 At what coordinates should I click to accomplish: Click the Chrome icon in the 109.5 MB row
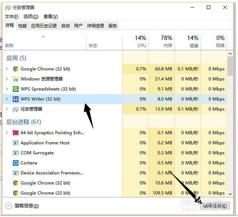[x=16, y=193]
